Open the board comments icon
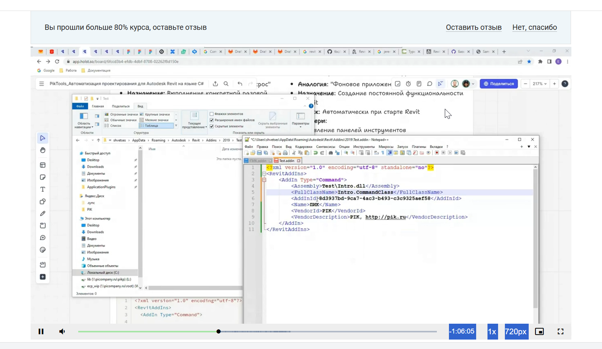The width and height of the screenshot is (602, 349). click(x=430, y=84)
